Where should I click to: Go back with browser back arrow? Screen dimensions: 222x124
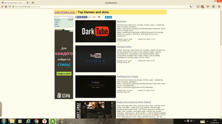(2, 7)
